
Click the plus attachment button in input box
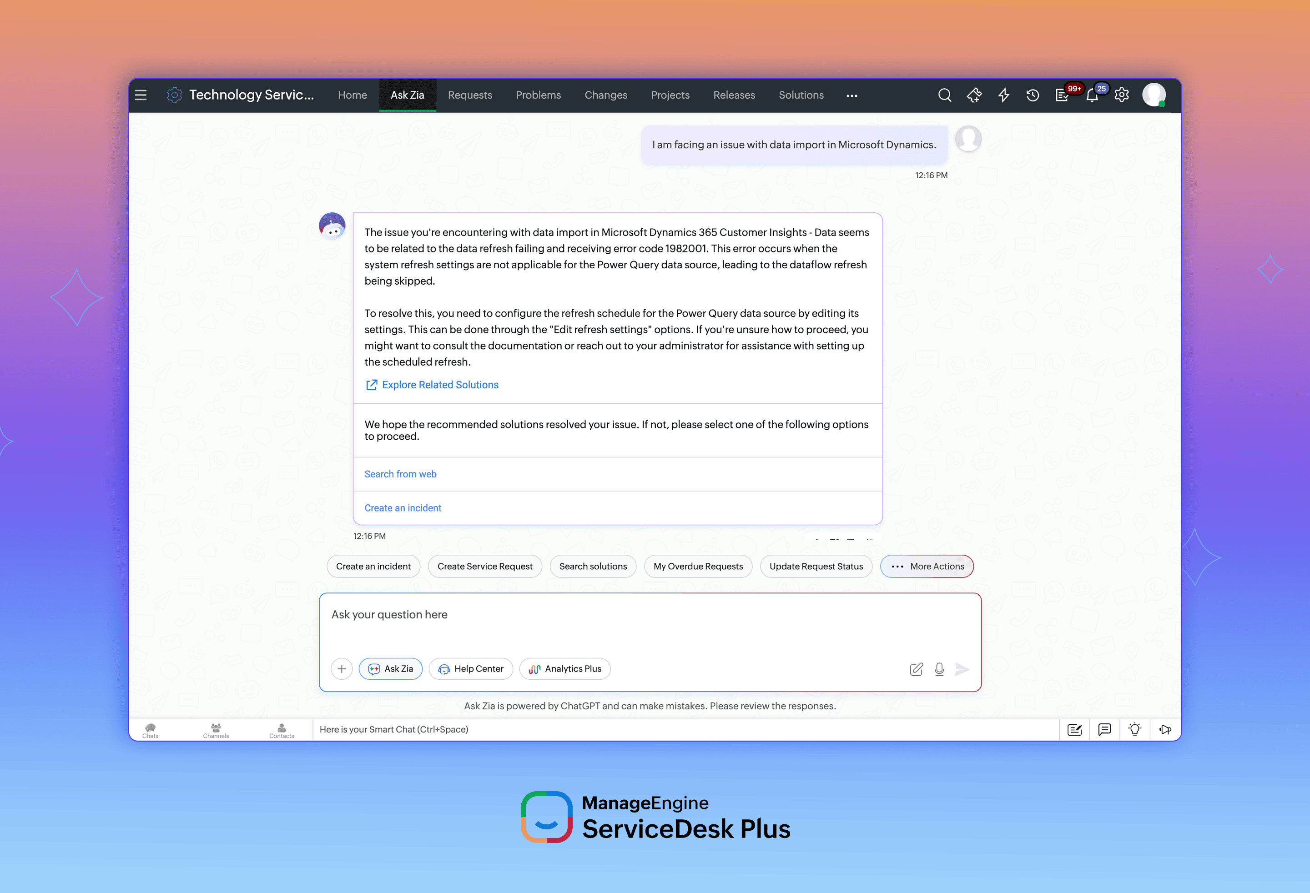342,669
